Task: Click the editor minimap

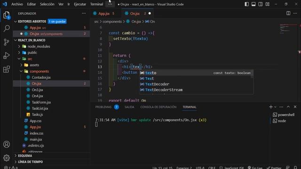Action: (288, 29)
